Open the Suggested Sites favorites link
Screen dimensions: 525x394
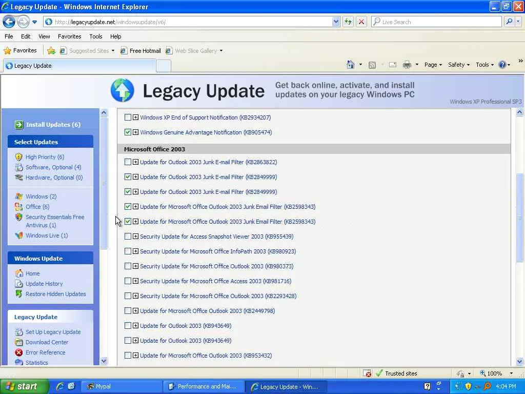coord(87,51)
